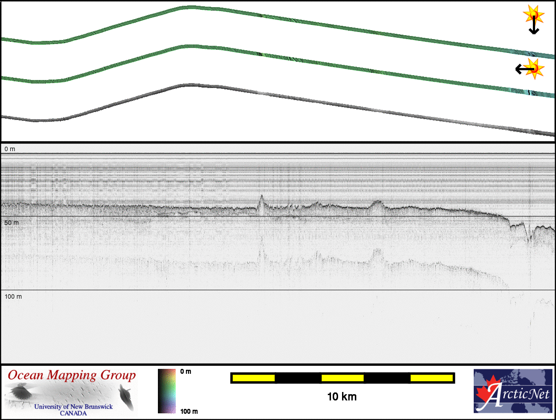Screen dimensions: 556x420
Task: Pick the rainbow depth color scale bar
Action: pos(167,391)
